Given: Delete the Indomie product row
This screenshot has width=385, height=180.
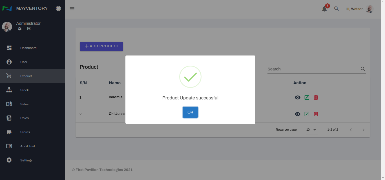Looking at the screenshot, I should [x=316, y=97].
